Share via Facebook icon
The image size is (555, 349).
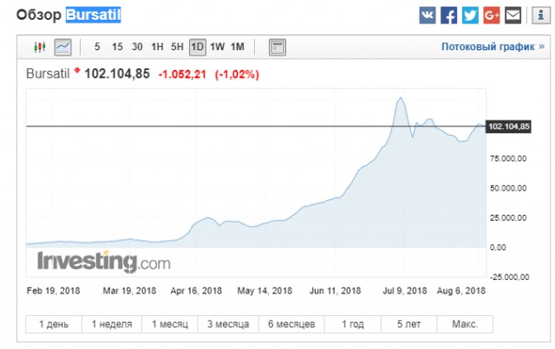(448, 16)
